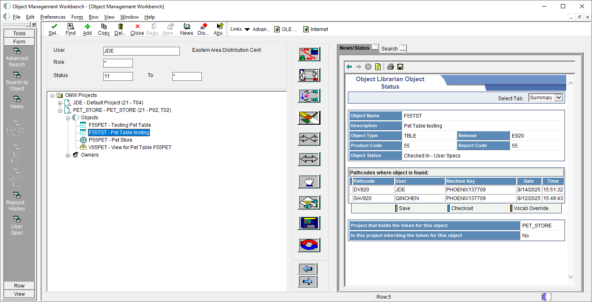This screenshot has height=302, width=592.
Task: Expand the Owners tree node
Action: click(x=68, y=155)
